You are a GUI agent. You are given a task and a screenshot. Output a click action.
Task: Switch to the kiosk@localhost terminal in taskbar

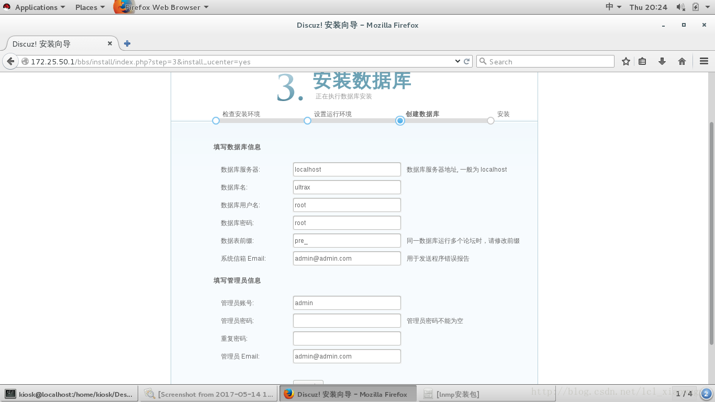point(70,394)
